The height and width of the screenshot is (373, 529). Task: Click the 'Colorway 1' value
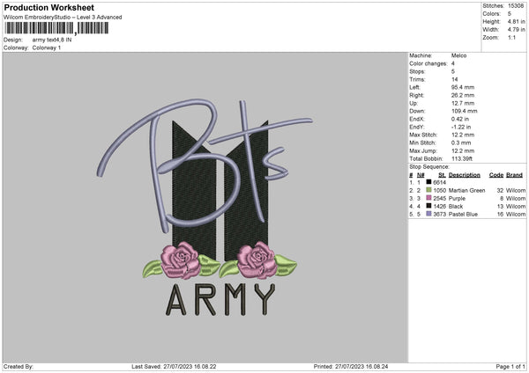pyautogui.click(x=47, y=48)
